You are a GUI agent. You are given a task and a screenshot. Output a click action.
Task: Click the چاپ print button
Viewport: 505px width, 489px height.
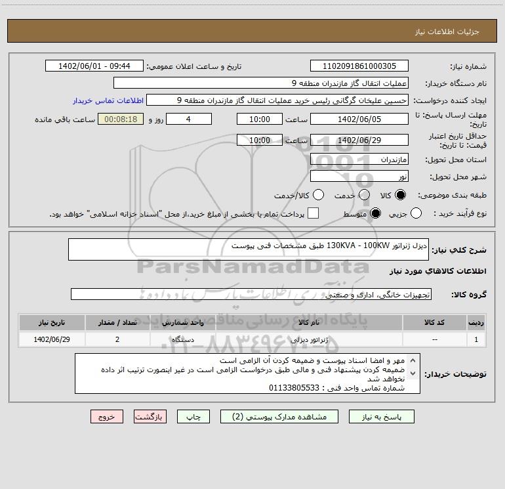click(193, 417)
